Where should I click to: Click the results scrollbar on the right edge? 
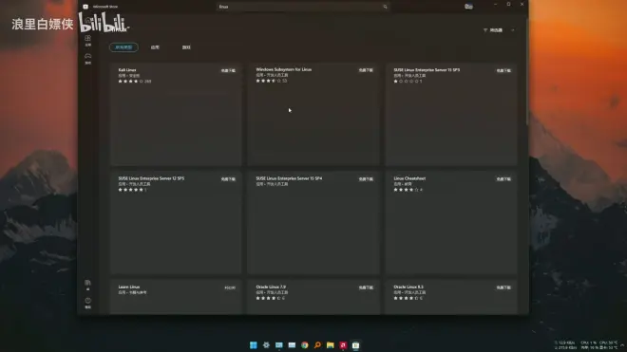tap(526, 72)
